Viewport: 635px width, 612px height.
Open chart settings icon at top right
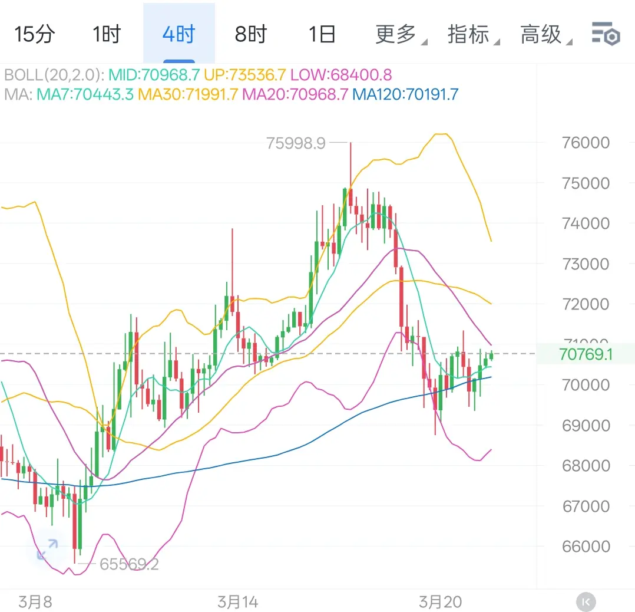606,34
